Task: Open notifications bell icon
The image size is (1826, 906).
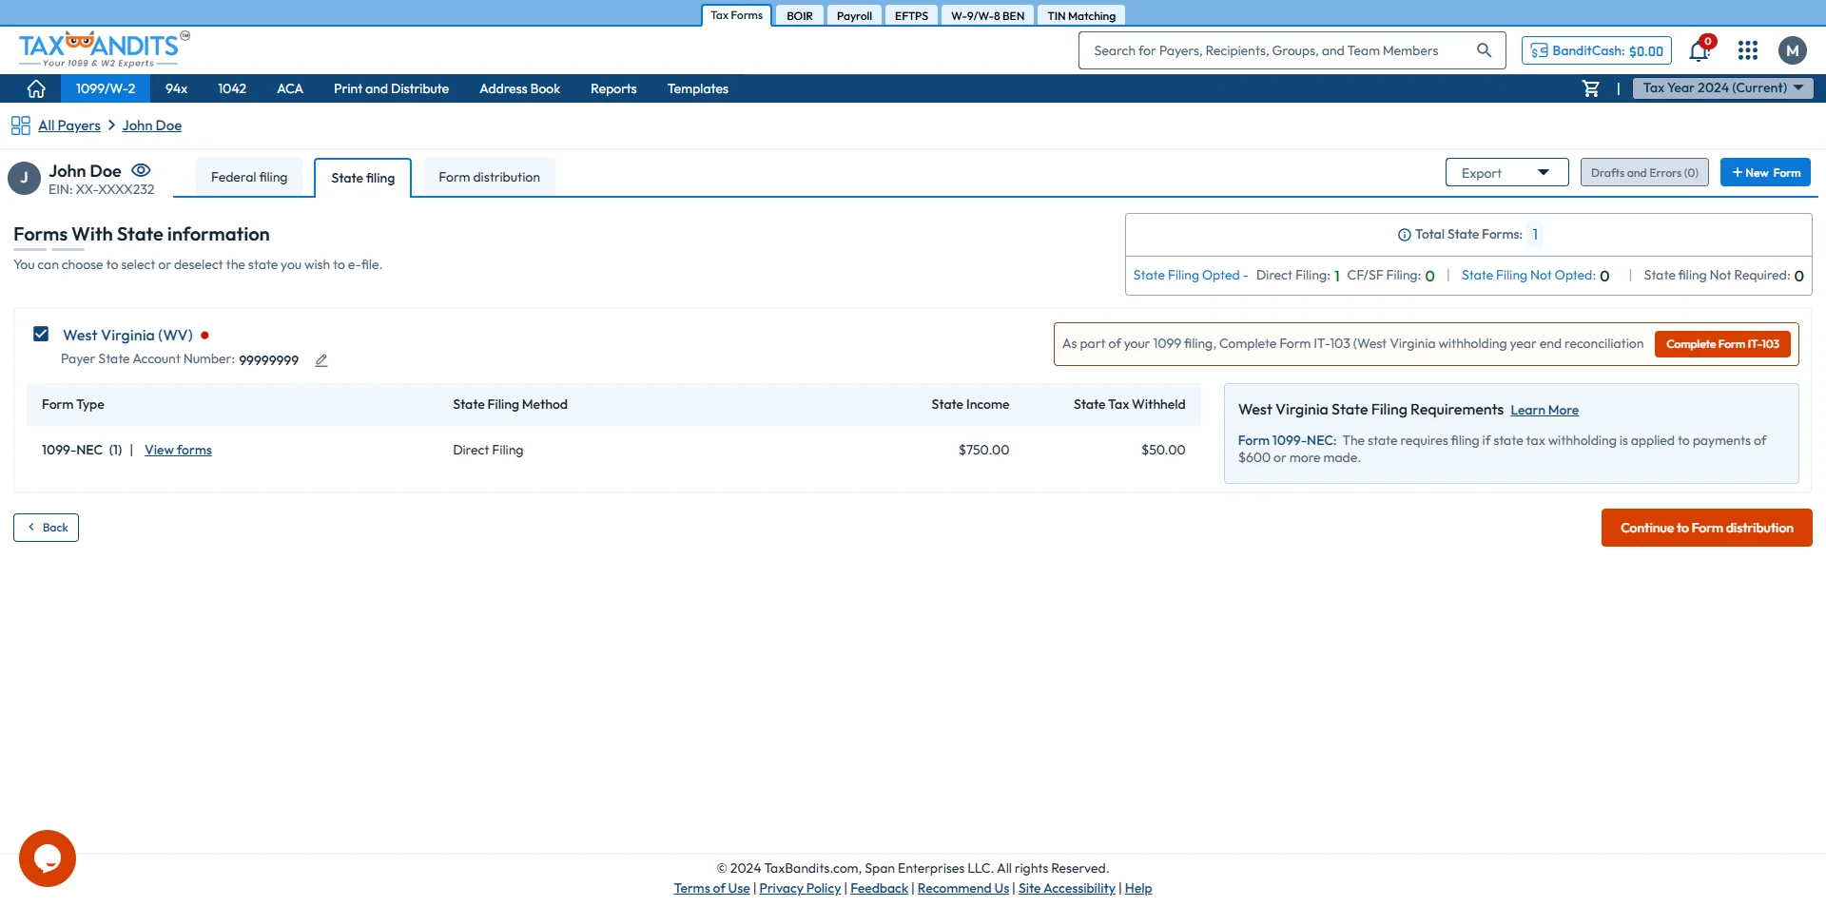Action: pos(1700,50)
